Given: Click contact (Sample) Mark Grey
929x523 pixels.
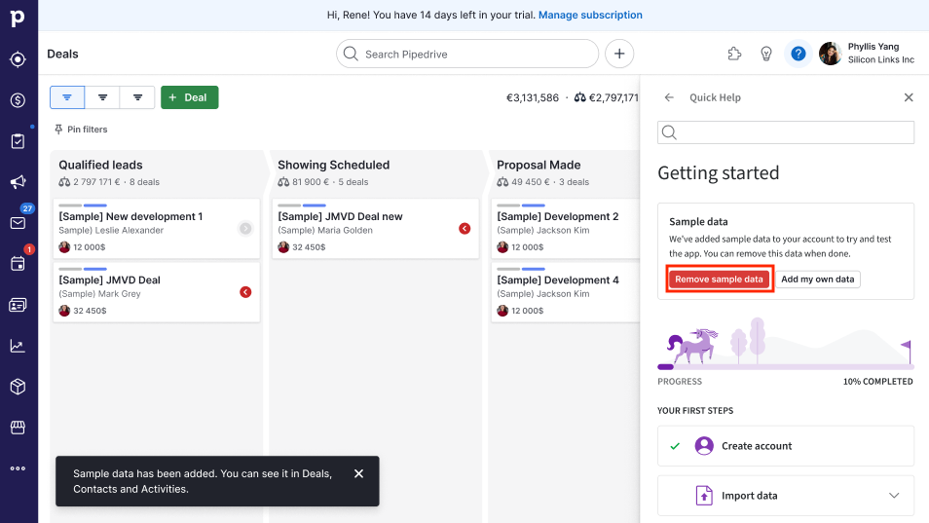Looking at the screenshot, I should click(99, 294).
